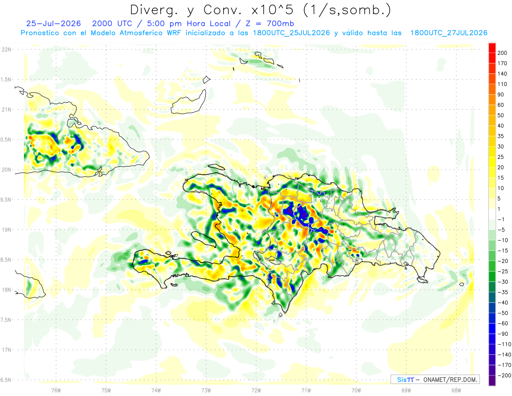
Task: Click the 75W longitude label
Action: pyautogui.click(x=106, y=390)
